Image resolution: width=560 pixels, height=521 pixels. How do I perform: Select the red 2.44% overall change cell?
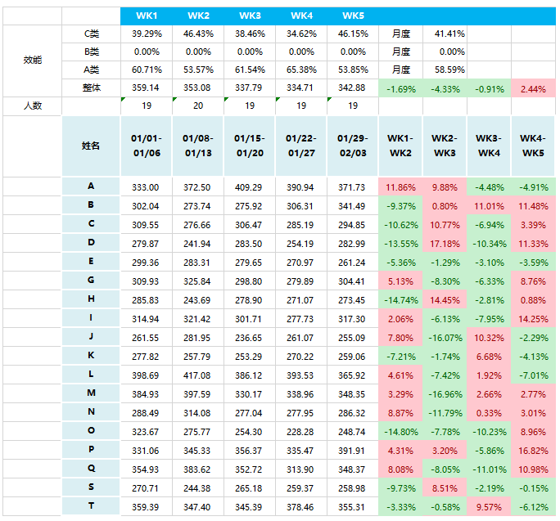[533, 88]
